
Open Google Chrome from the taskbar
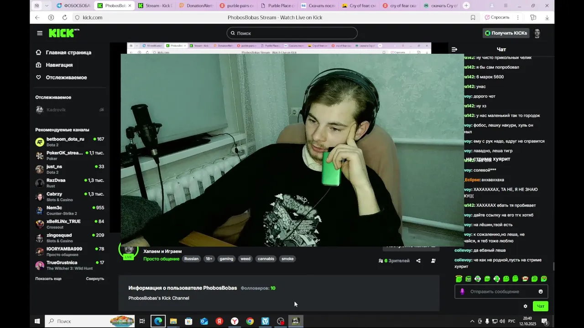tap(250, 321)
